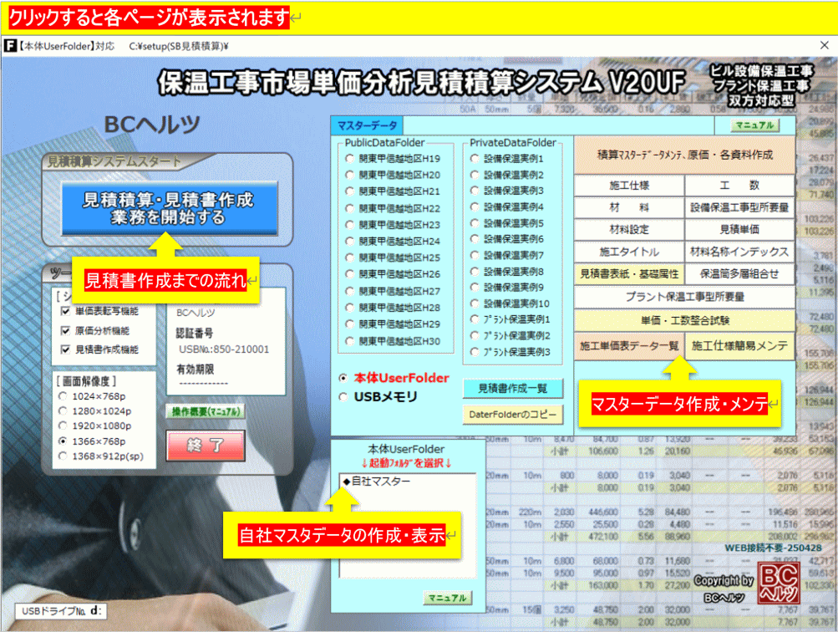Select the 関東甲信越地区H27 option
The height and width of the screenshot is (632, 838).
click(x=349, y=292)
